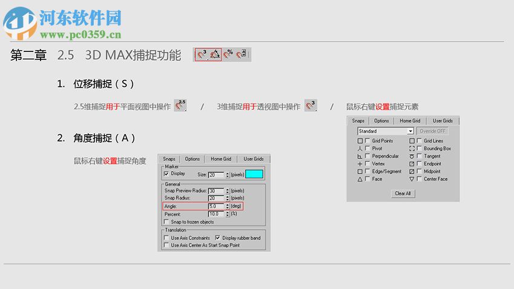Click the Snap Preview Radius spinner arrows

click(x=227, y=190)
